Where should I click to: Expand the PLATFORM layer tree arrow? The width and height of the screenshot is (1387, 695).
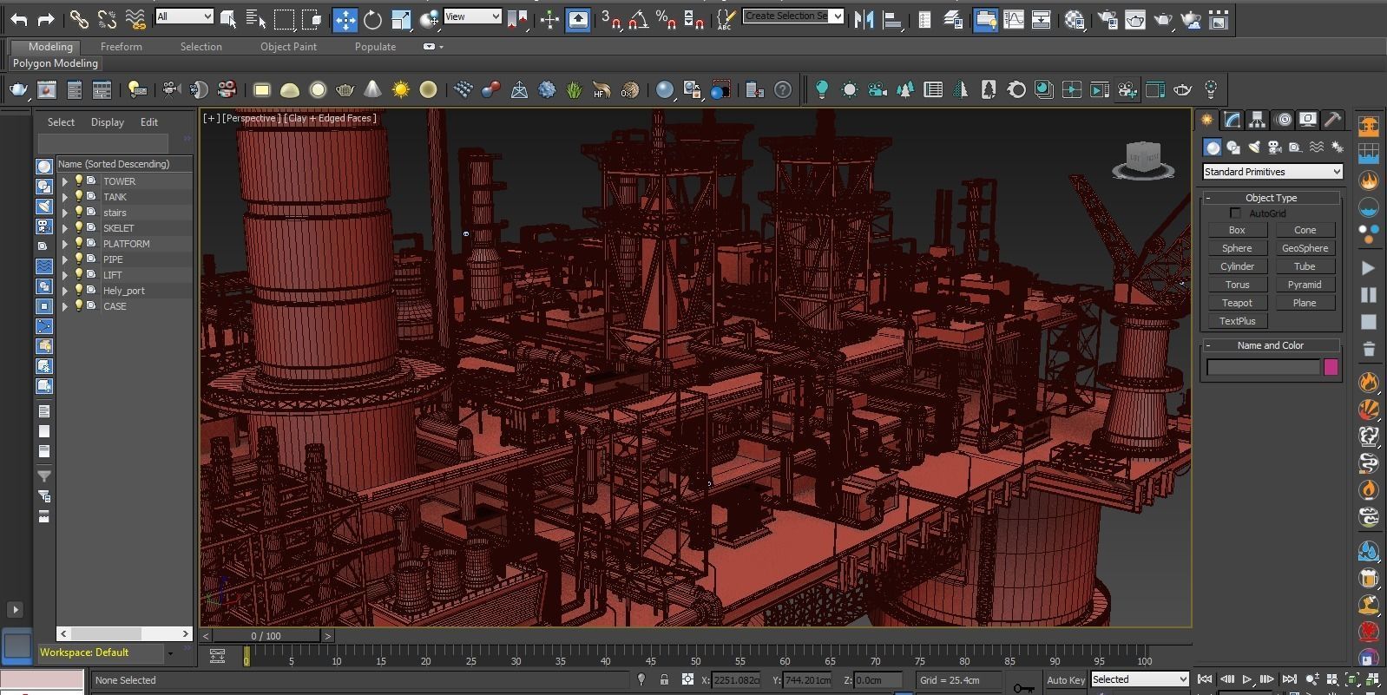(x=64, y=244)
